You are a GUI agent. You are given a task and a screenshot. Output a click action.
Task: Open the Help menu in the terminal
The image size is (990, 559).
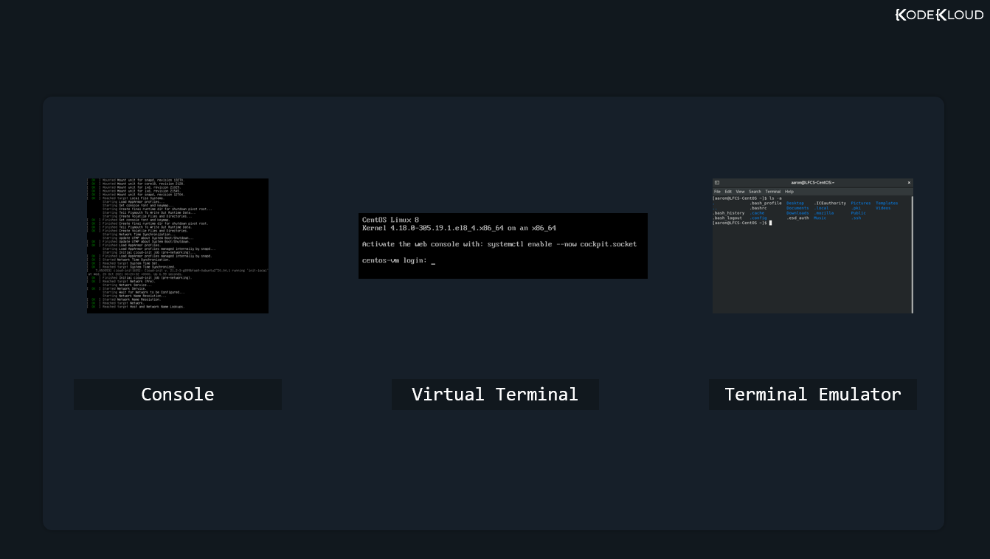[x=789, y=191]
